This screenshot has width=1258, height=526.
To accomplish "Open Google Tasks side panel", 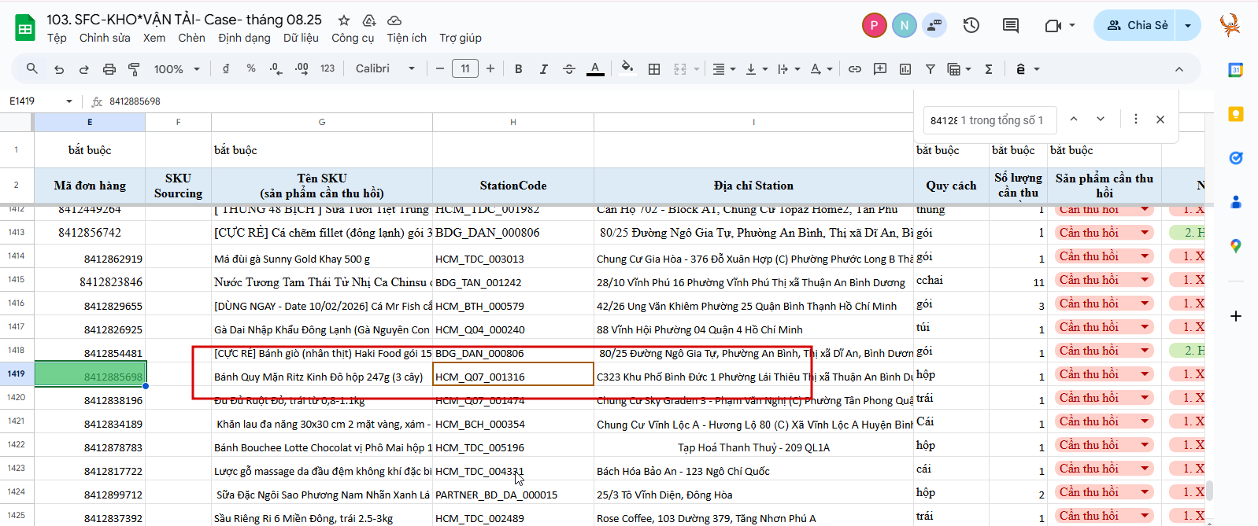I will (x=1236, y=158).
